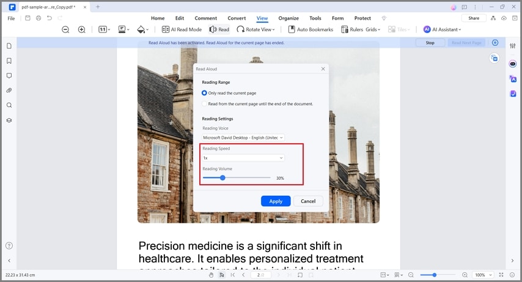Open the bookmarks panel in left sidebar
522x282 pixels.
(9, 61)
